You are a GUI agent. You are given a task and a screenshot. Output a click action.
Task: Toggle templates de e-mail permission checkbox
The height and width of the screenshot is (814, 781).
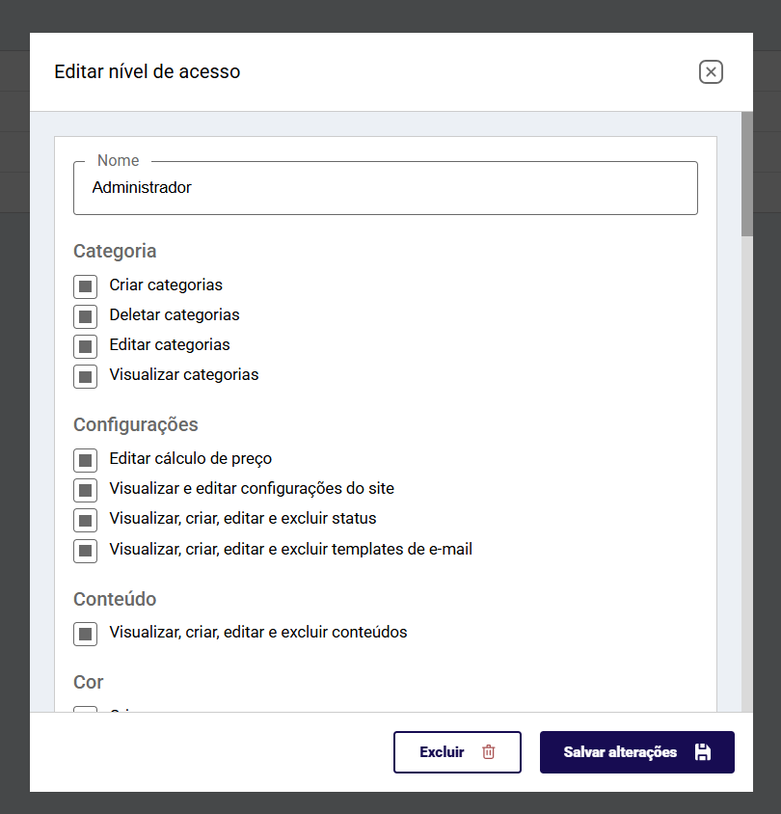click(85, 551)
